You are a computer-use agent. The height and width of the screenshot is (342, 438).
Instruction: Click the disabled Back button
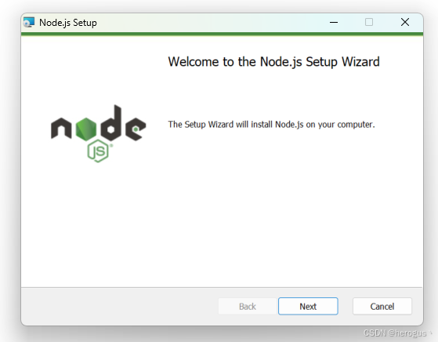(x=248, y=306)
